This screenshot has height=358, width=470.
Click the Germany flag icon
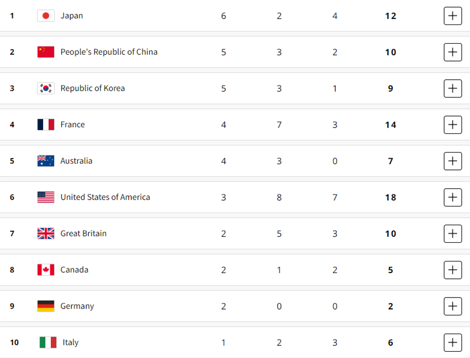pyautogui.click(x=46, y=306)
